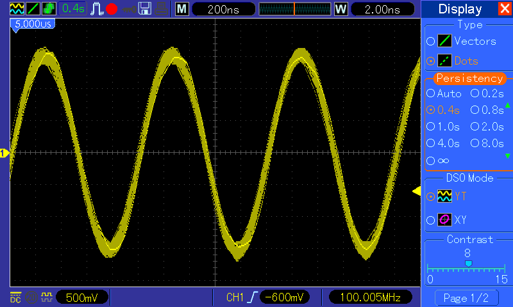Click the 200ns main timebase value

(223, 9)
